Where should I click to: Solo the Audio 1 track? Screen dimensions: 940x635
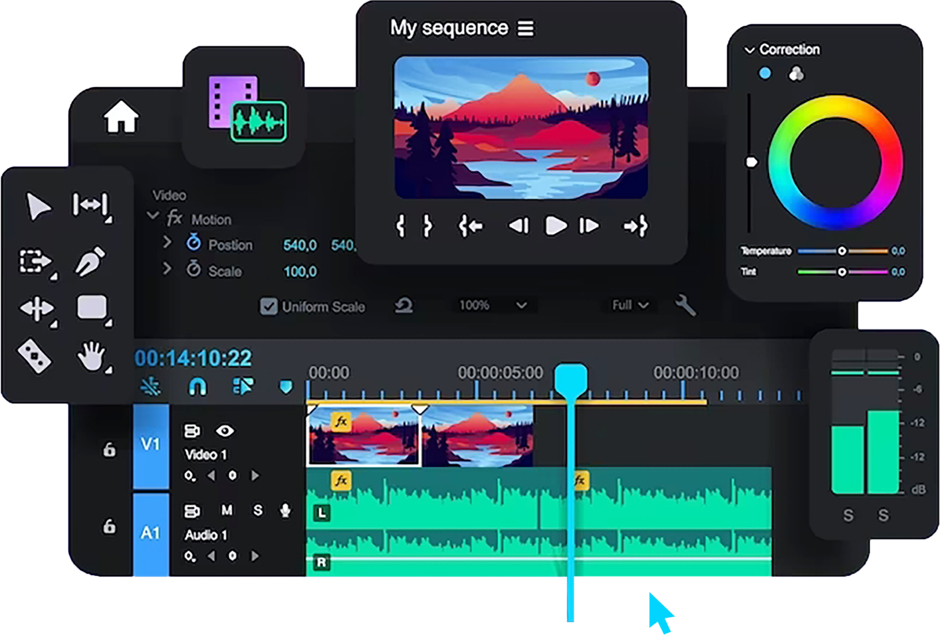[257, 510]
